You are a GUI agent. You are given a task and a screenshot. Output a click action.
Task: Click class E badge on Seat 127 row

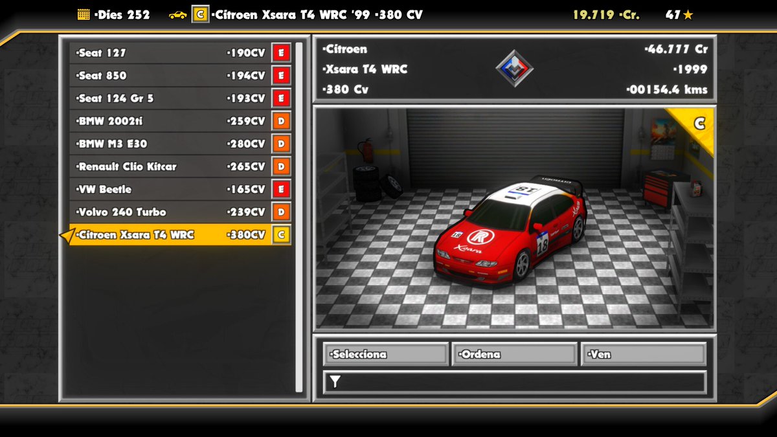click(281, 53)
